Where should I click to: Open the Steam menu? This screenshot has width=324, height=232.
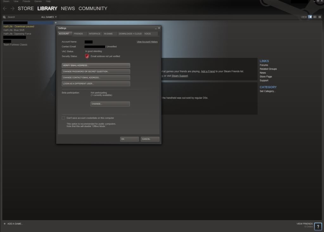(x=6, y=1)
